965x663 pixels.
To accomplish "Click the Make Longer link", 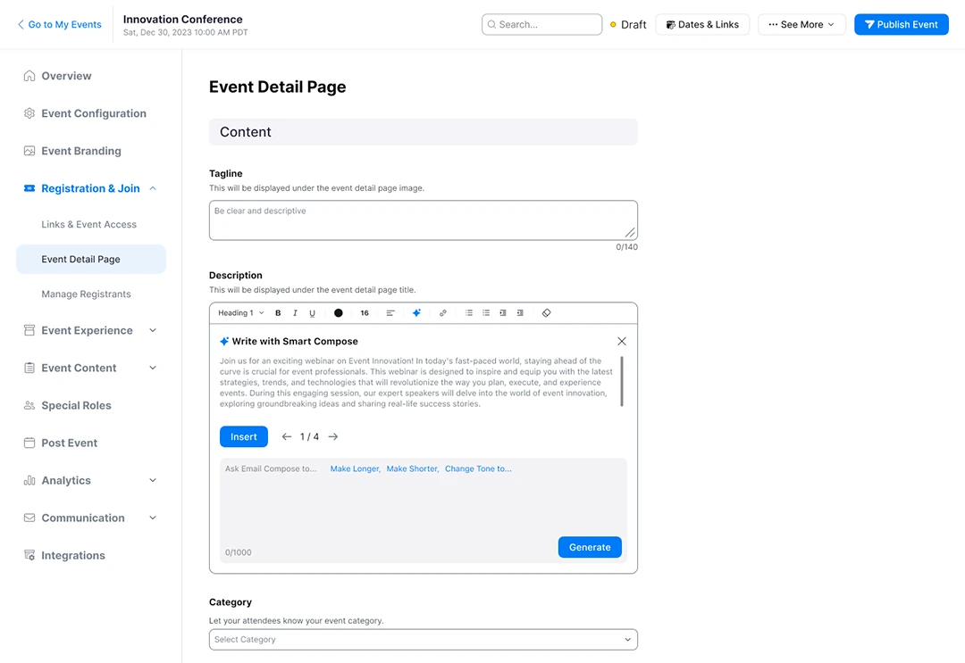I will [x=355, y=468].
